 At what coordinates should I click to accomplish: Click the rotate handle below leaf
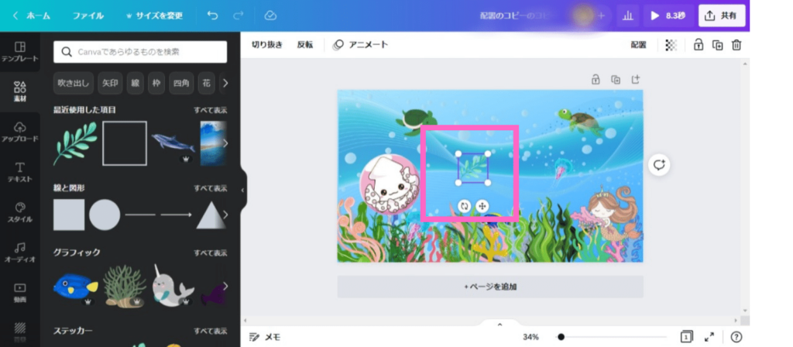pyautogui.click(x=465, y=206)
